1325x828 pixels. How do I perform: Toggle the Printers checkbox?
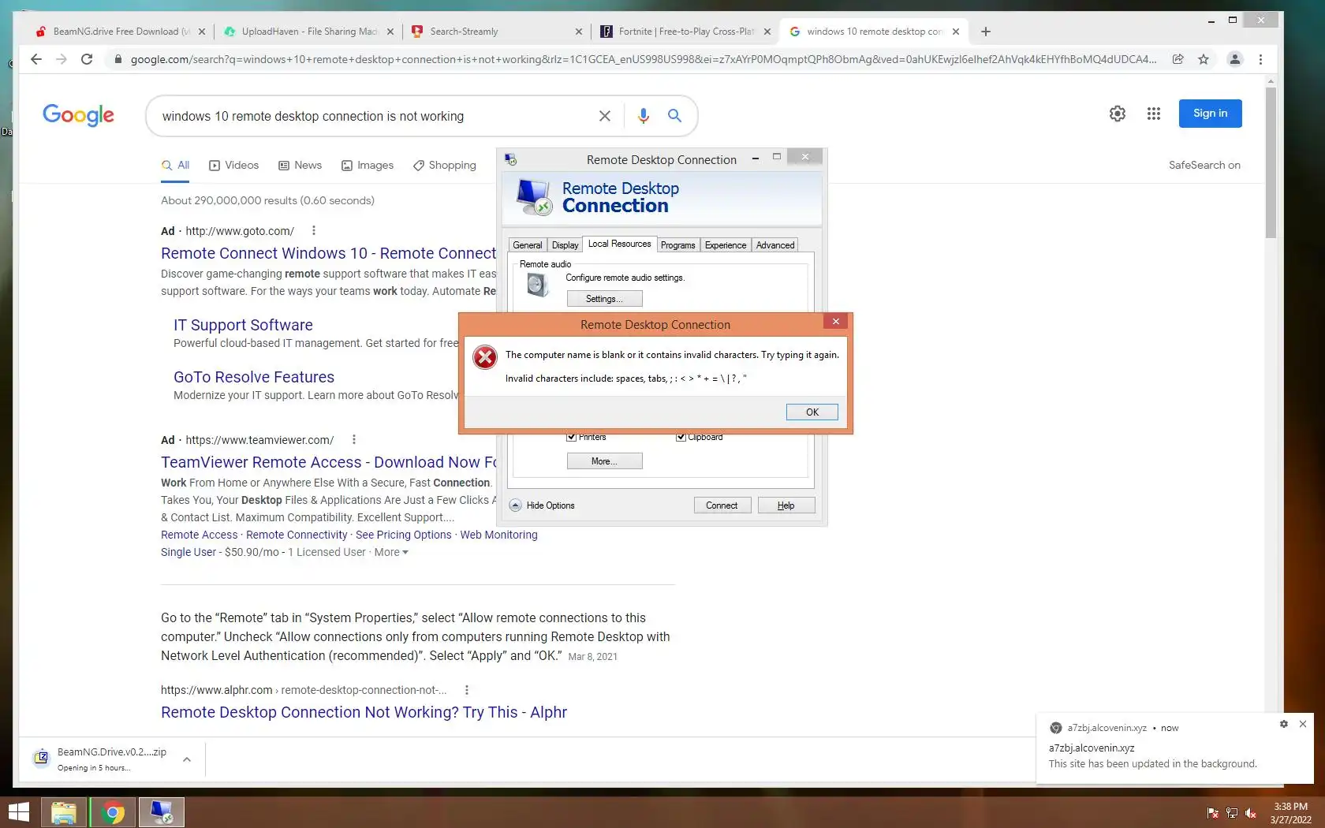point(572,438)
